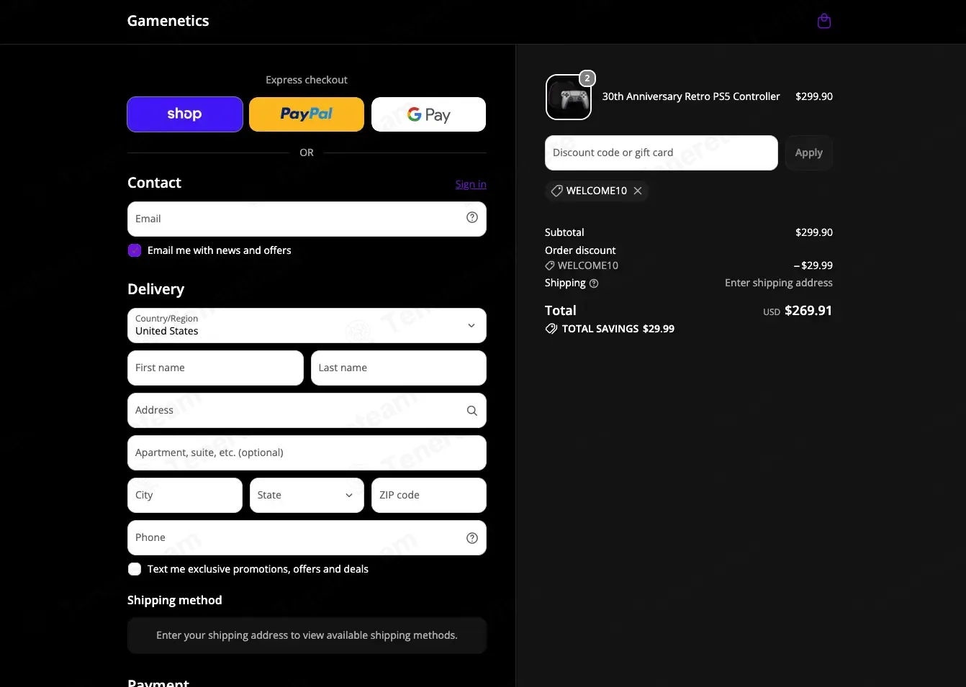966x687 pixels.
Task: Click the PS5 controller product thumbnail
Action: 569,97
